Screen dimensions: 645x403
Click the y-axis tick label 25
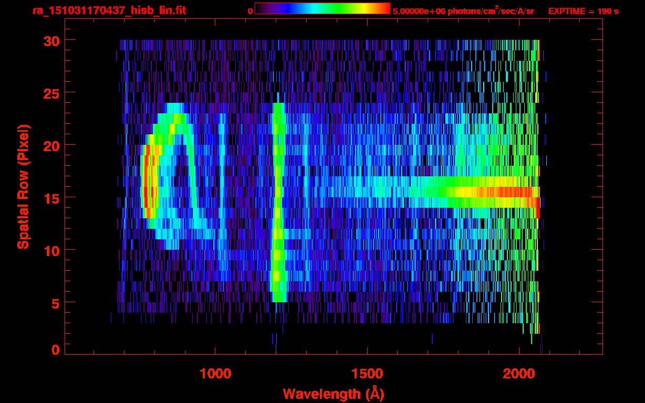coord(51,93)
